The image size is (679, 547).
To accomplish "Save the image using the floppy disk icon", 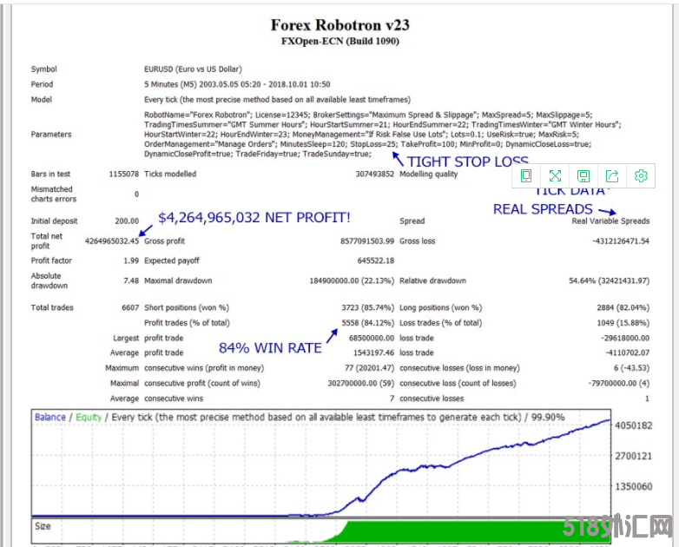I will pos(583,176).
